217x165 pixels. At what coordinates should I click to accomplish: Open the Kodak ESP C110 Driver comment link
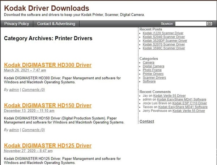click(x=190, y=103)
